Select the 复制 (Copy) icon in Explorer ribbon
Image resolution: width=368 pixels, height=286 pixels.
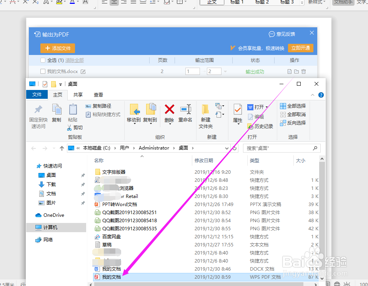[x=57, y=111]
